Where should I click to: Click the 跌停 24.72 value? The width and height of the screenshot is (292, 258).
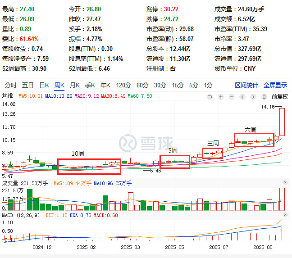tap(171, 19)
